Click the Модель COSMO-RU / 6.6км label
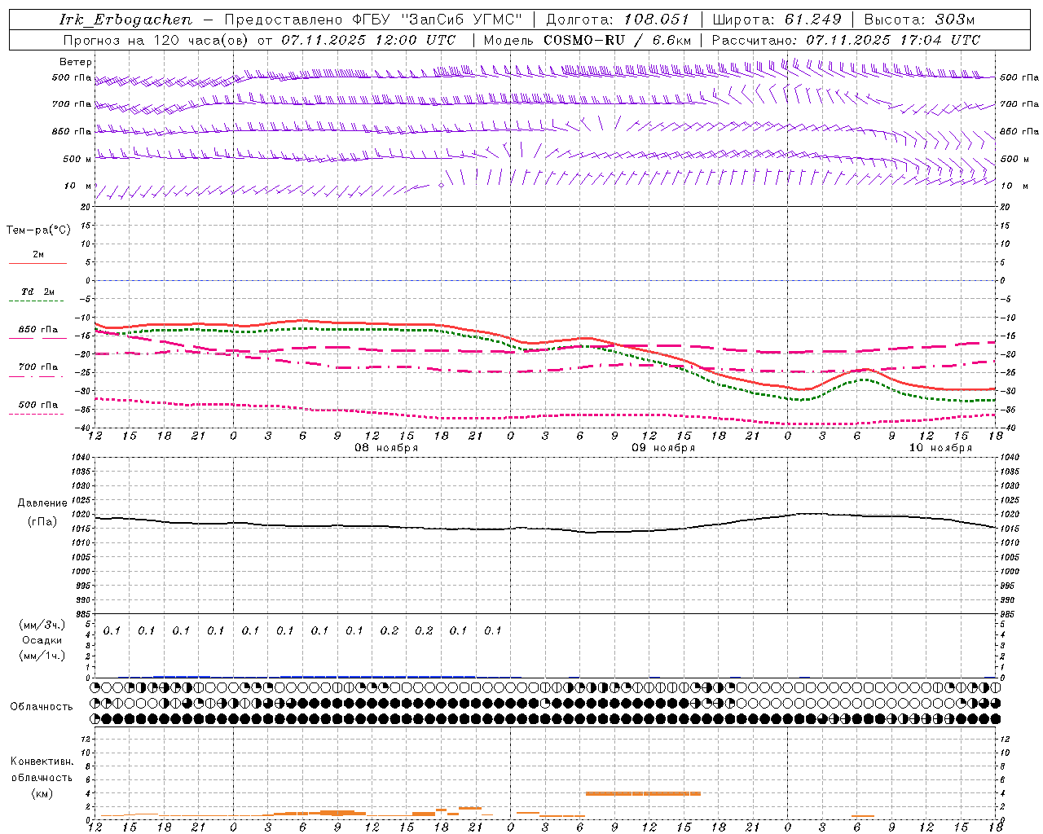The width and height of the screenshot is (1043, 834). pos(588,40)
